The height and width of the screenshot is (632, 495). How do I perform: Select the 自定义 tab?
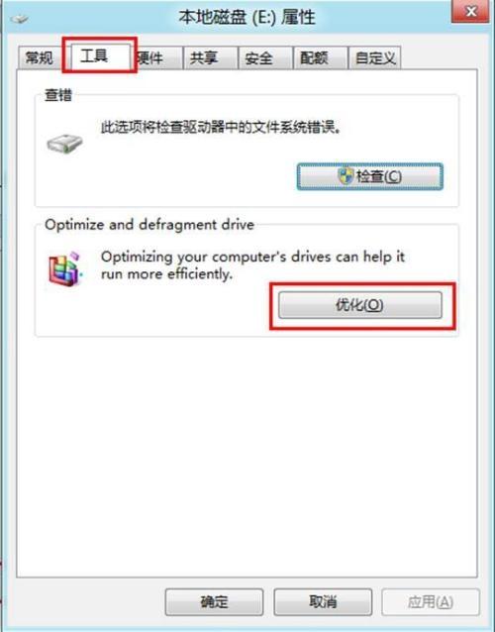pos(374,58)
